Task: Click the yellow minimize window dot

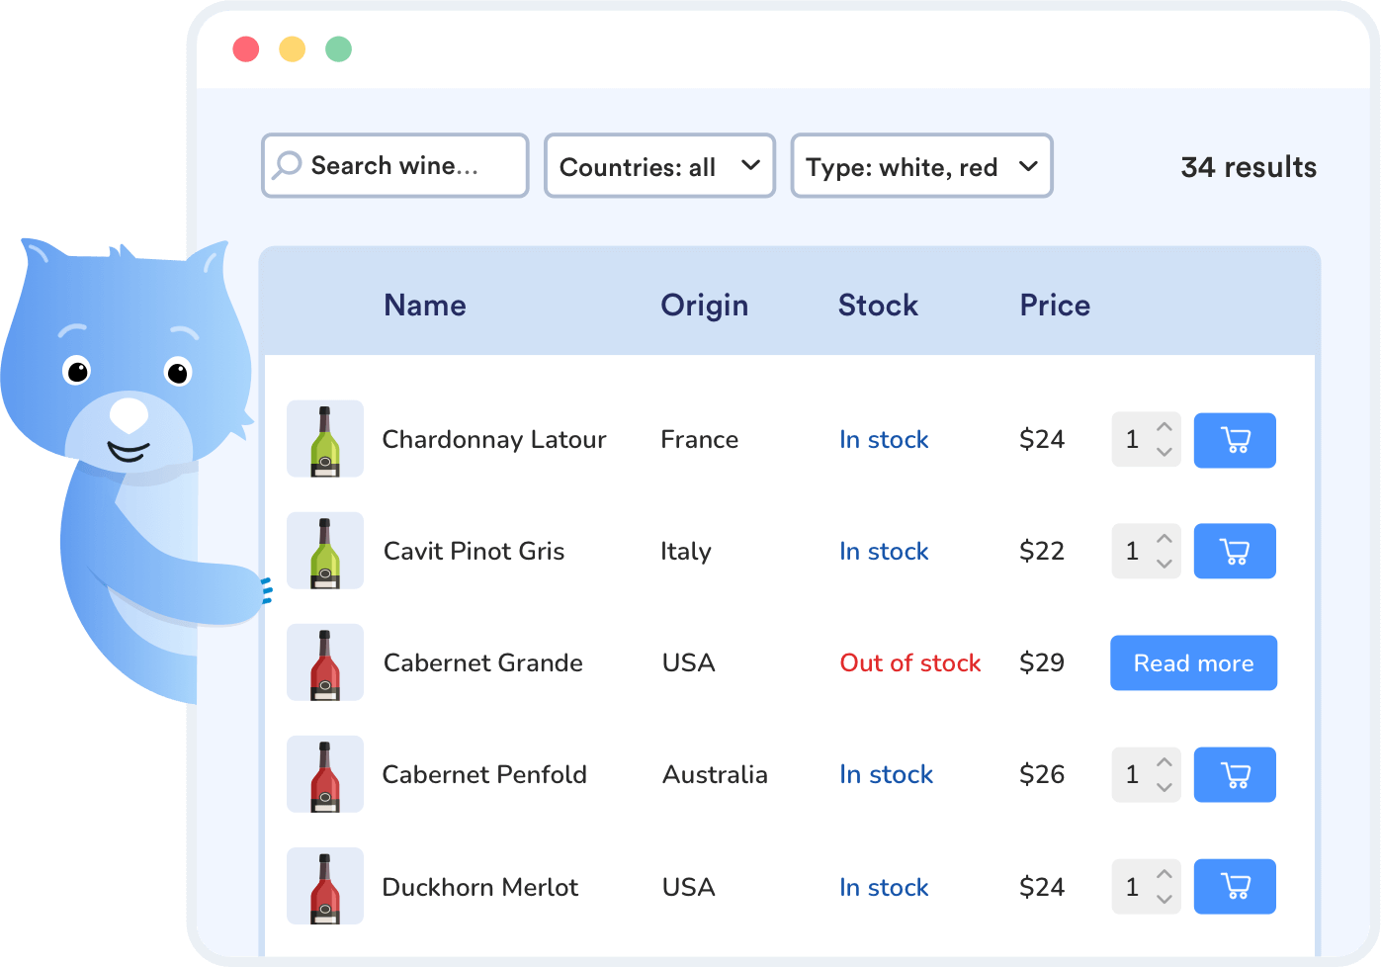Action: [293, 48]
